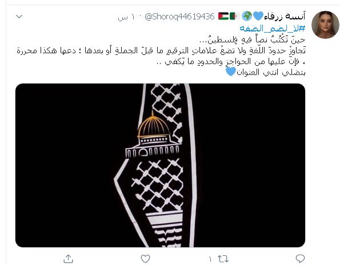Click the first tweet line mentioning فلسطين
The height and width of the screenshot is (265, 340).
click(x=252, y=39)
